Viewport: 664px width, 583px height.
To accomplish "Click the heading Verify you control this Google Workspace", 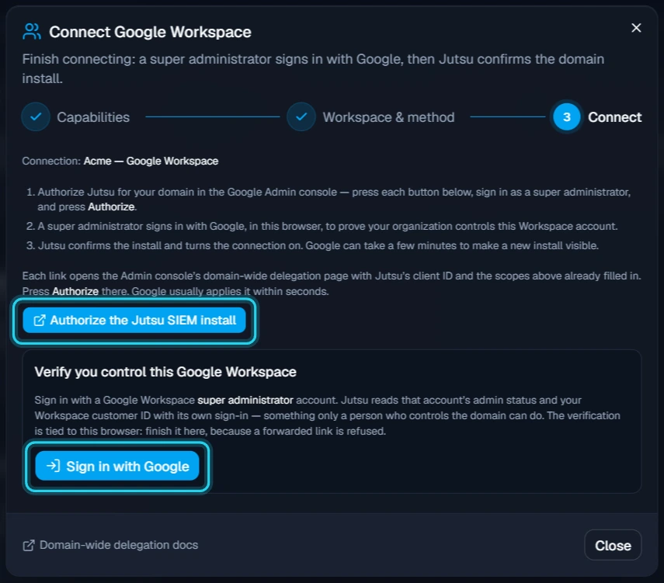I will 165,372.
